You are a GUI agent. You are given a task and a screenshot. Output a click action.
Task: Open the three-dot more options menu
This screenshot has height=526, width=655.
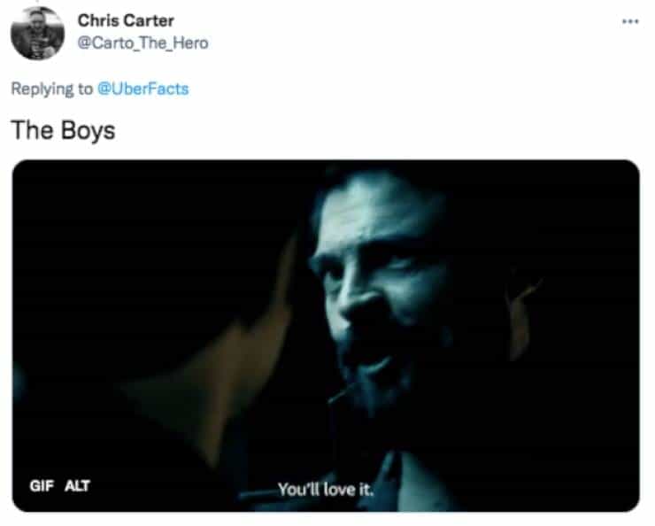pos(630,21)
